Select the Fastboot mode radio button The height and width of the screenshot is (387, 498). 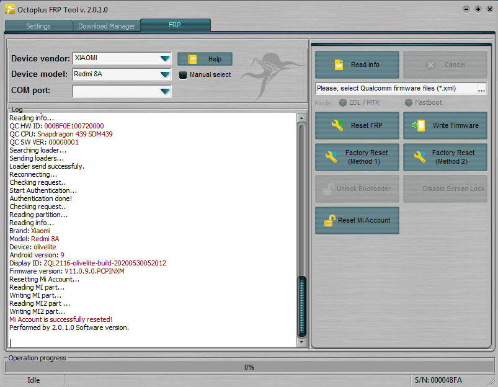click(408, 102)
